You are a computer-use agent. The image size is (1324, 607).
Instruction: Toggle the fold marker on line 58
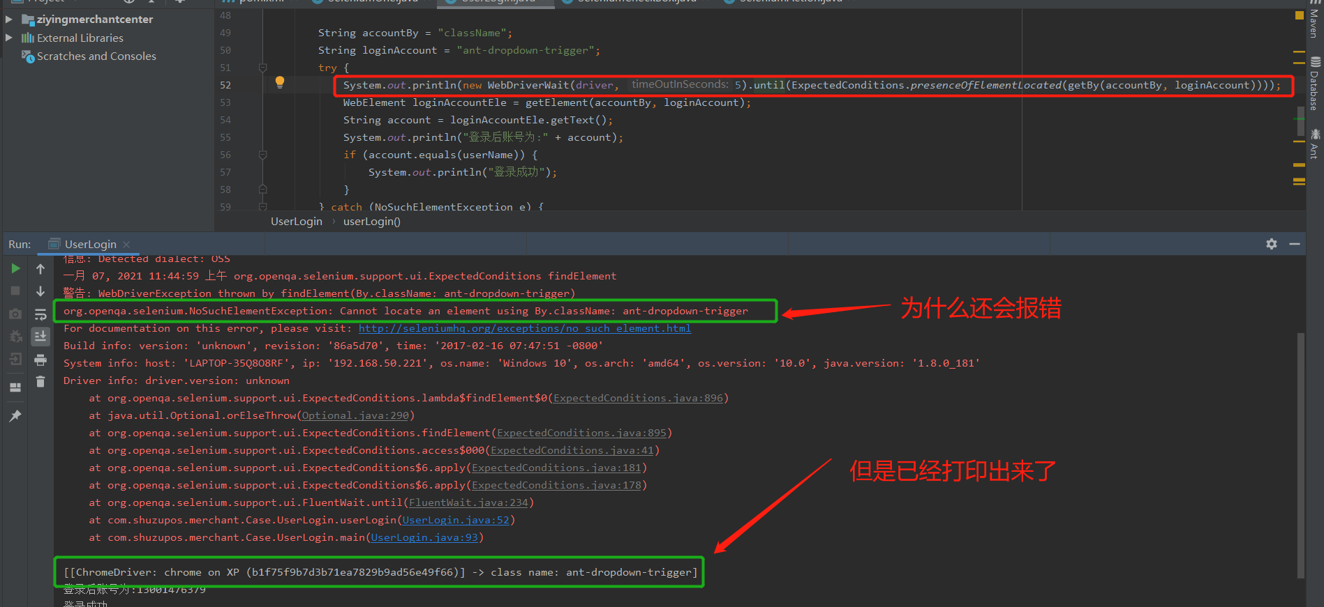[263, 189]
